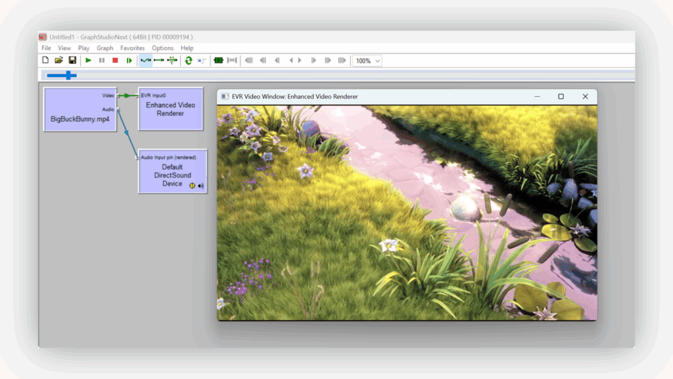Stop graph playback
The height and width of the screenshot is (379, 673).
(x=114, y=60)
